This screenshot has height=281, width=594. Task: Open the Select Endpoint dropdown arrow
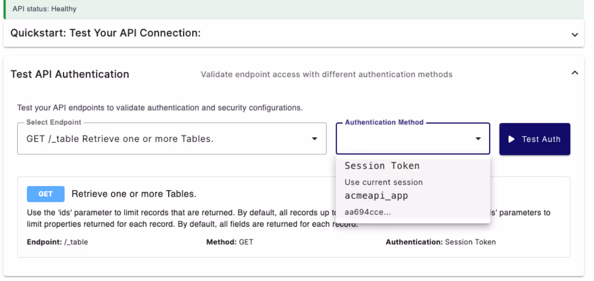(x=314, y=139)
